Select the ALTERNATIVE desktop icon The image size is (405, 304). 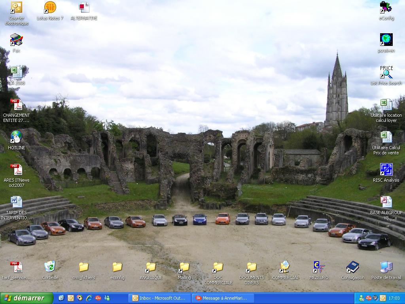coord(84,8)
